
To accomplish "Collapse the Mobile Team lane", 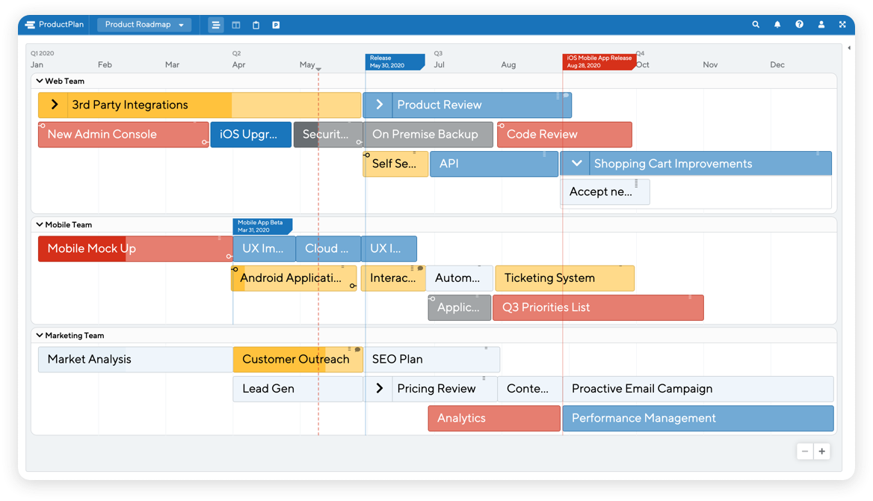I will [39, 224].
